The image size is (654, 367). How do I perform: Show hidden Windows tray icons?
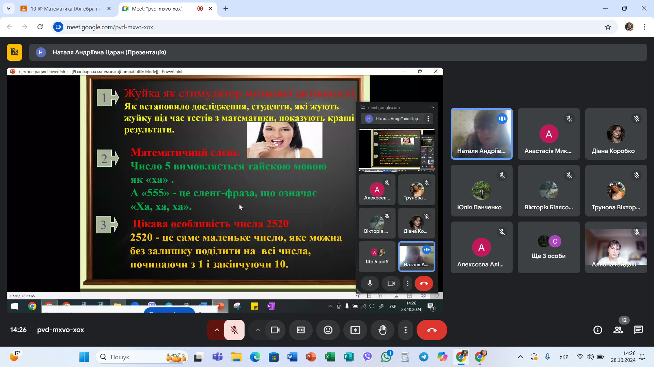520,357
